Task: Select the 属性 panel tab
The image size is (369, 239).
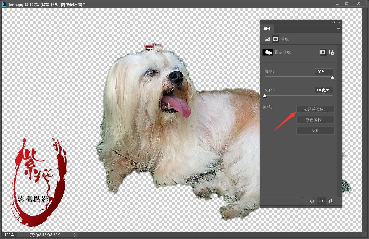Action: tap(267, 29)
